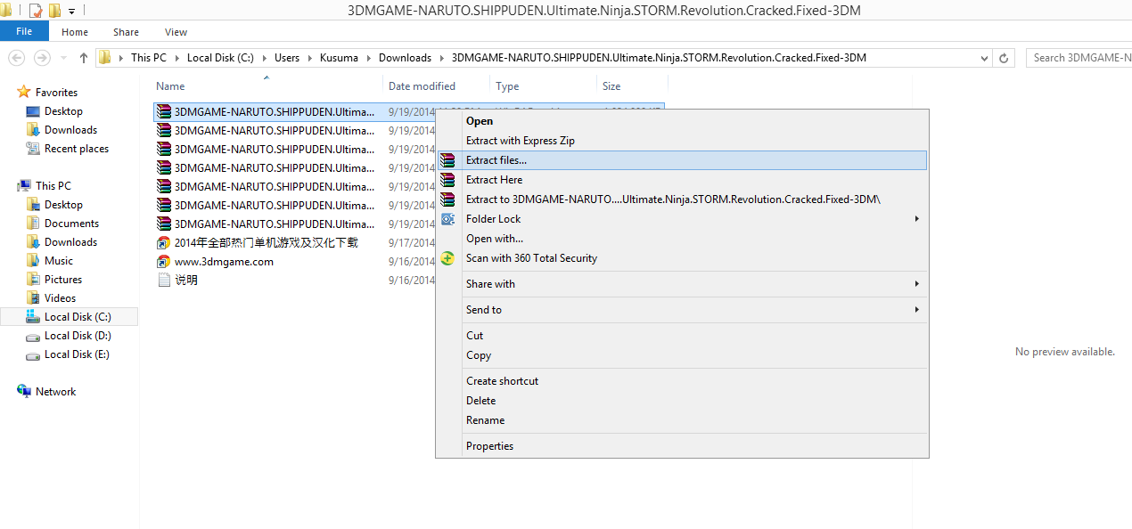The height and width of the screenshot is (529, 1132).
Task: Select Open with... menu entry
Action: pos(682,239)
